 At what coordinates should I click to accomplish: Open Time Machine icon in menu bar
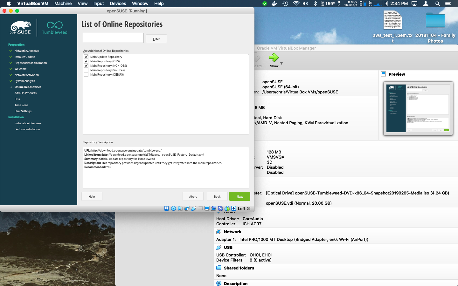coord(285,3)
